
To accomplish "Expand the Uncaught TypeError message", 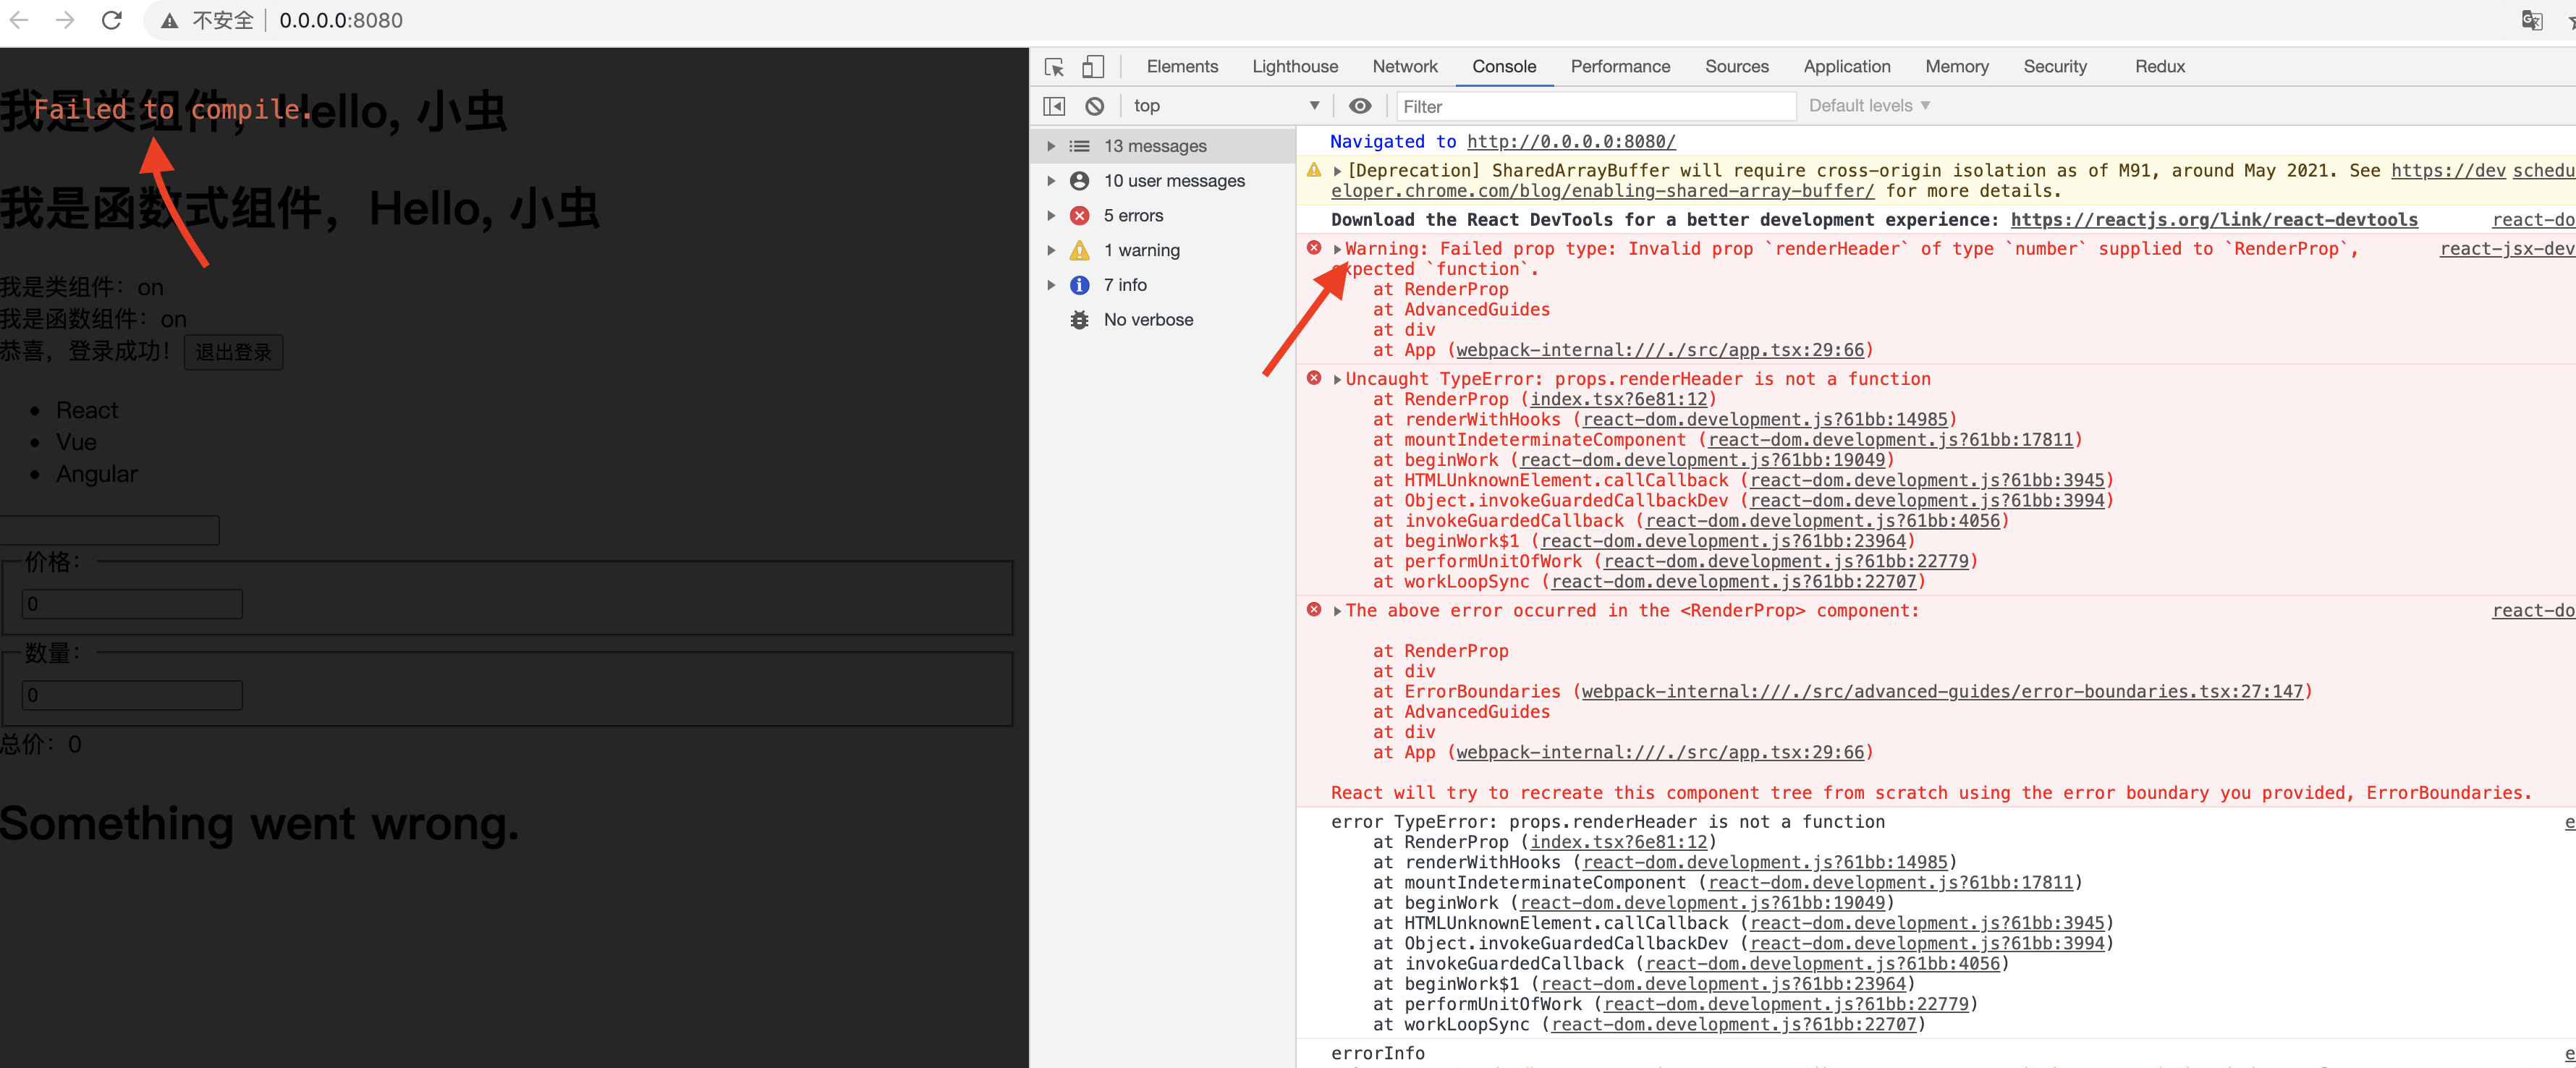I will pos(1338,379).
